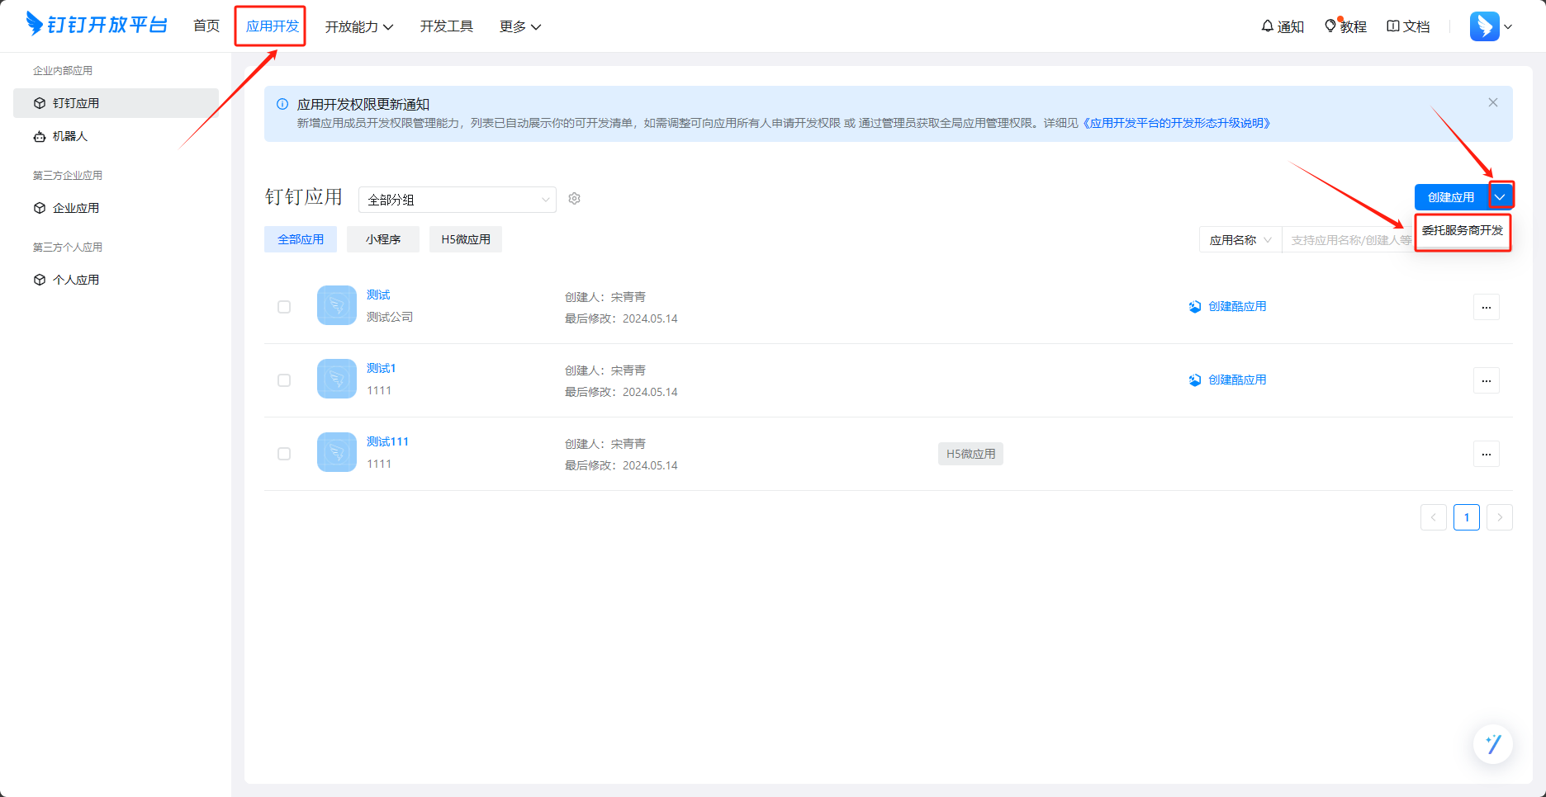
Task: Select the H5微应用 filter tab
Action: coord(466,239)
